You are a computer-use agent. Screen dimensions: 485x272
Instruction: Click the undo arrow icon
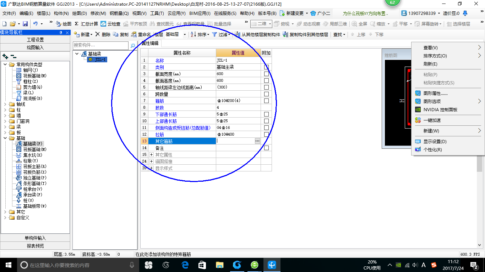(x=36, y=24)
